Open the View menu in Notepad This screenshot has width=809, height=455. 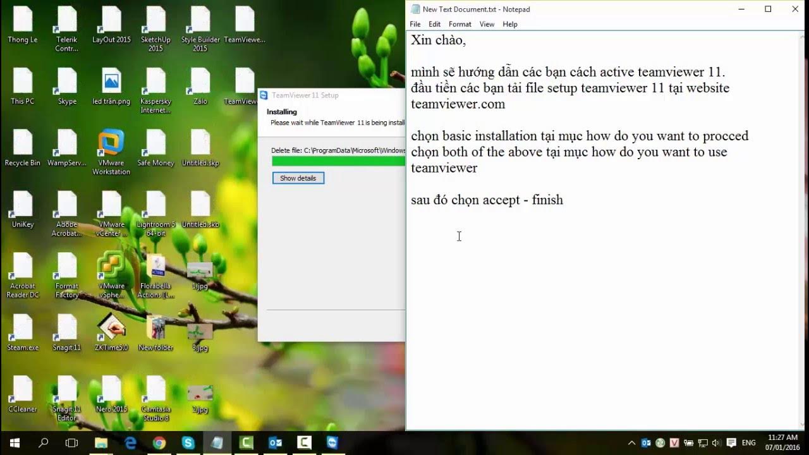[x=487, y=24]
